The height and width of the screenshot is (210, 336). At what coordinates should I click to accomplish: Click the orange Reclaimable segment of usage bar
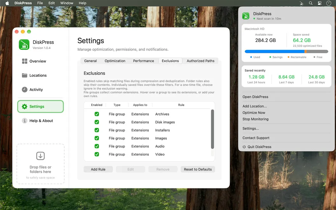click(x=305, y=52)
